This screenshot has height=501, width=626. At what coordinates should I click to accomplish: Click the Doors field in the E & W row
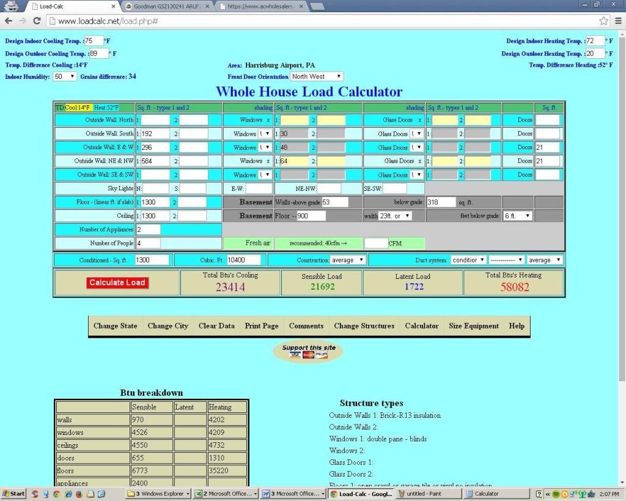547,147
